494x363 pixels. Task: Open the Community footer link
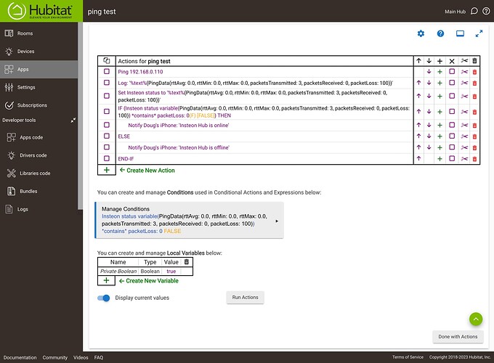[54, 358]
